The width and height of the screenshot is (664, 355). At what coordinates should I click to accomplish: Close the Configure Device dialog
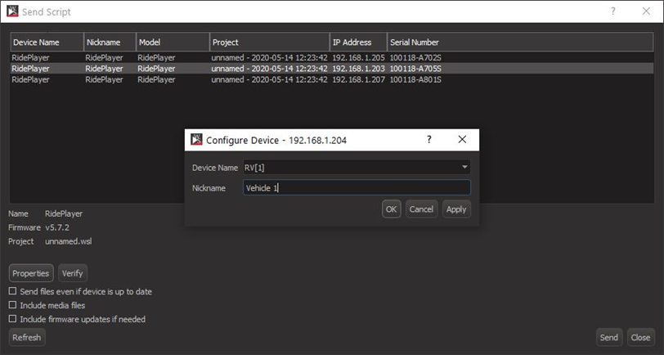tap(462, 139)
